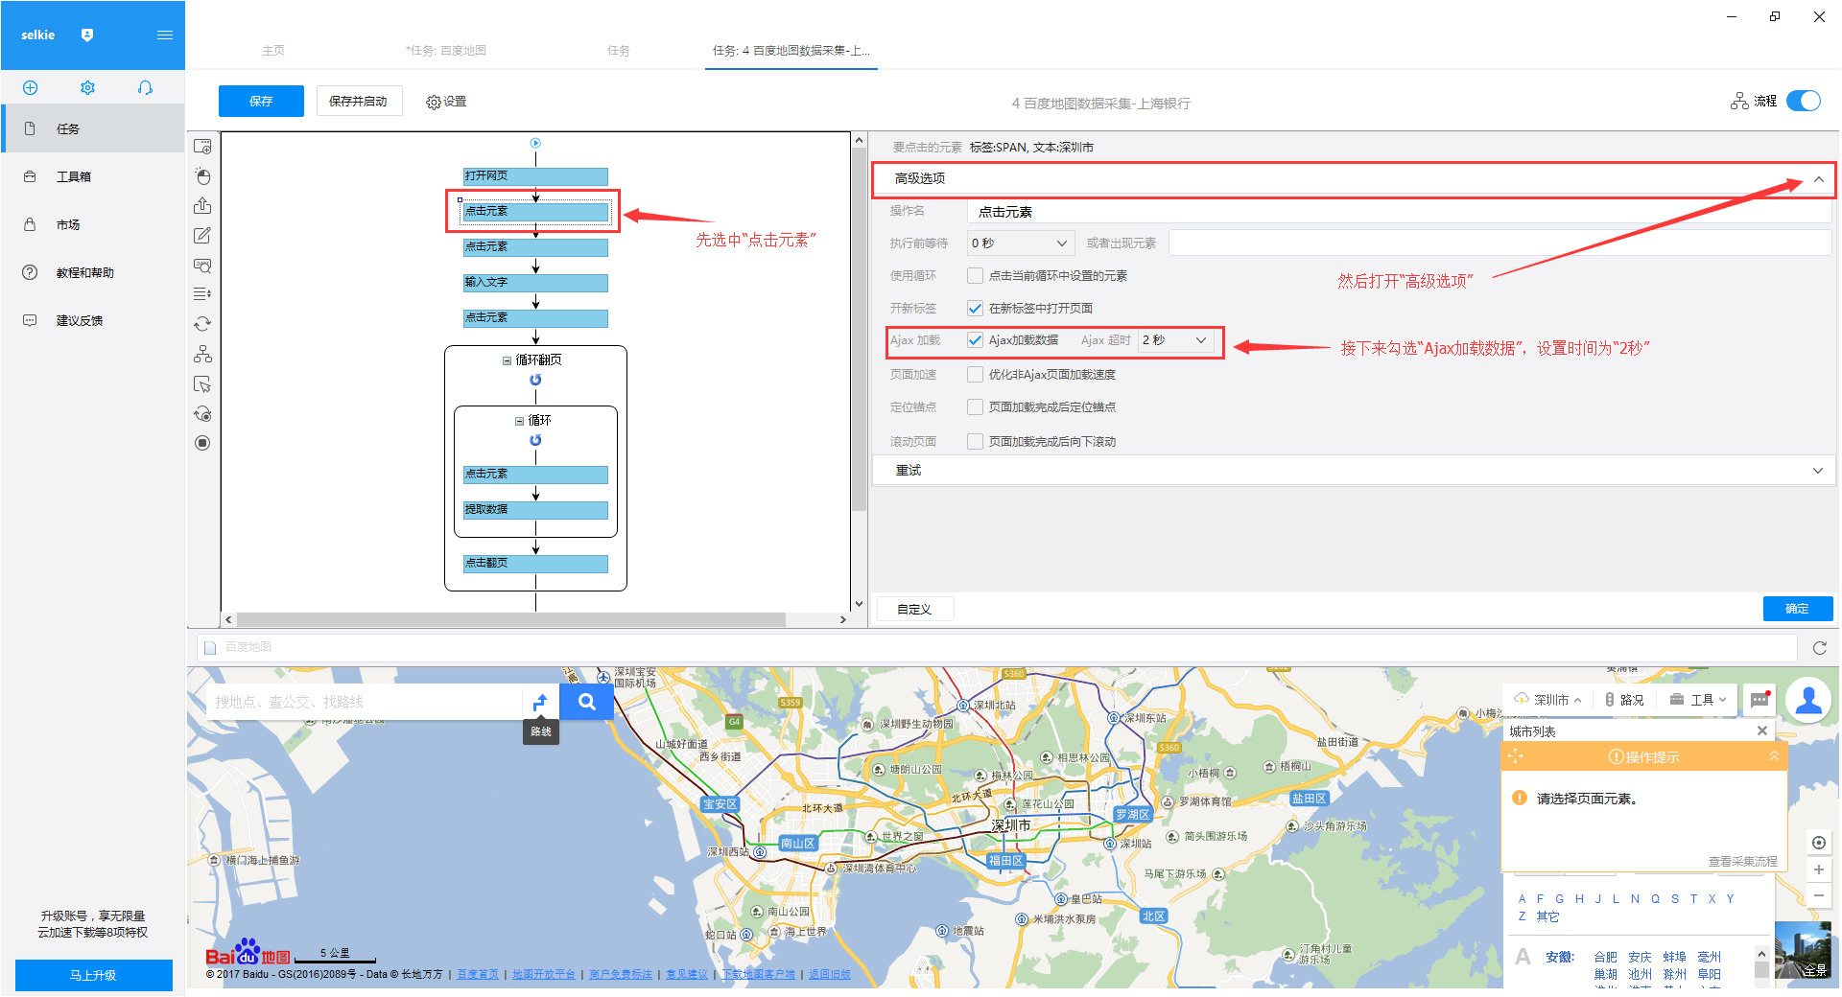This screenshot has width=1842, height=997.
Task: Open 任务 in the left sidebar
Action: [92, 128]
